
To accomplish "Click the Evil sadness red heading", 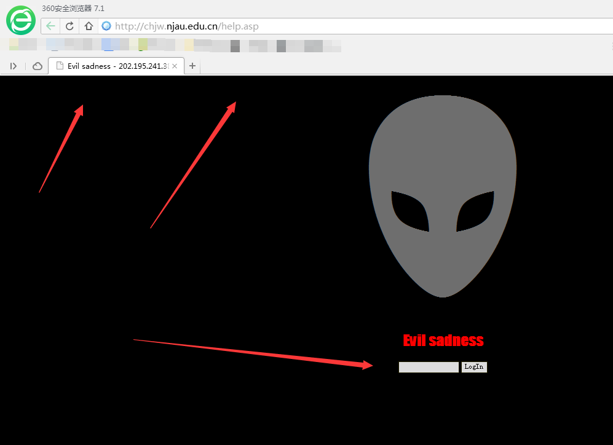I will pyautogui.click(x=443, y=341).
